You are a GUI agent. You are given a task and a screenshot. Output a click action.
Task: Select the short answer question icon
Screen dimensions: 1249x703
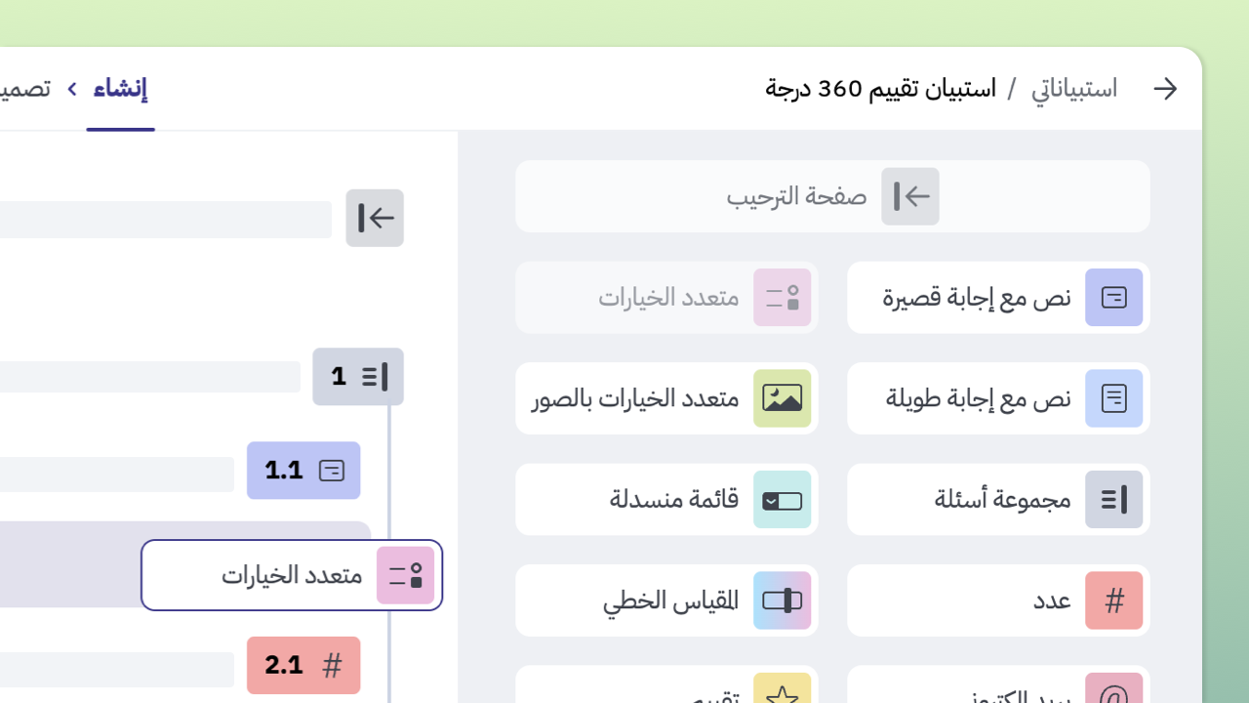pyautogui.click(x=1113, y=298)
